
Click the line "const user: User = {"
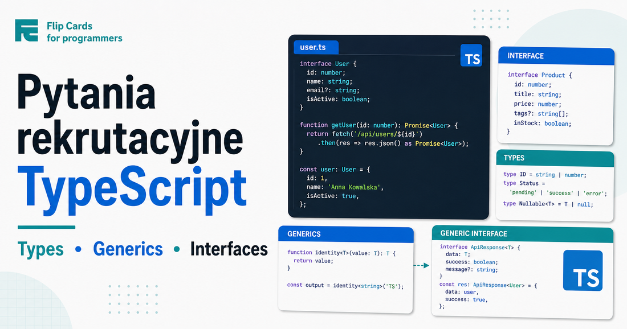[x=335, y=170]
